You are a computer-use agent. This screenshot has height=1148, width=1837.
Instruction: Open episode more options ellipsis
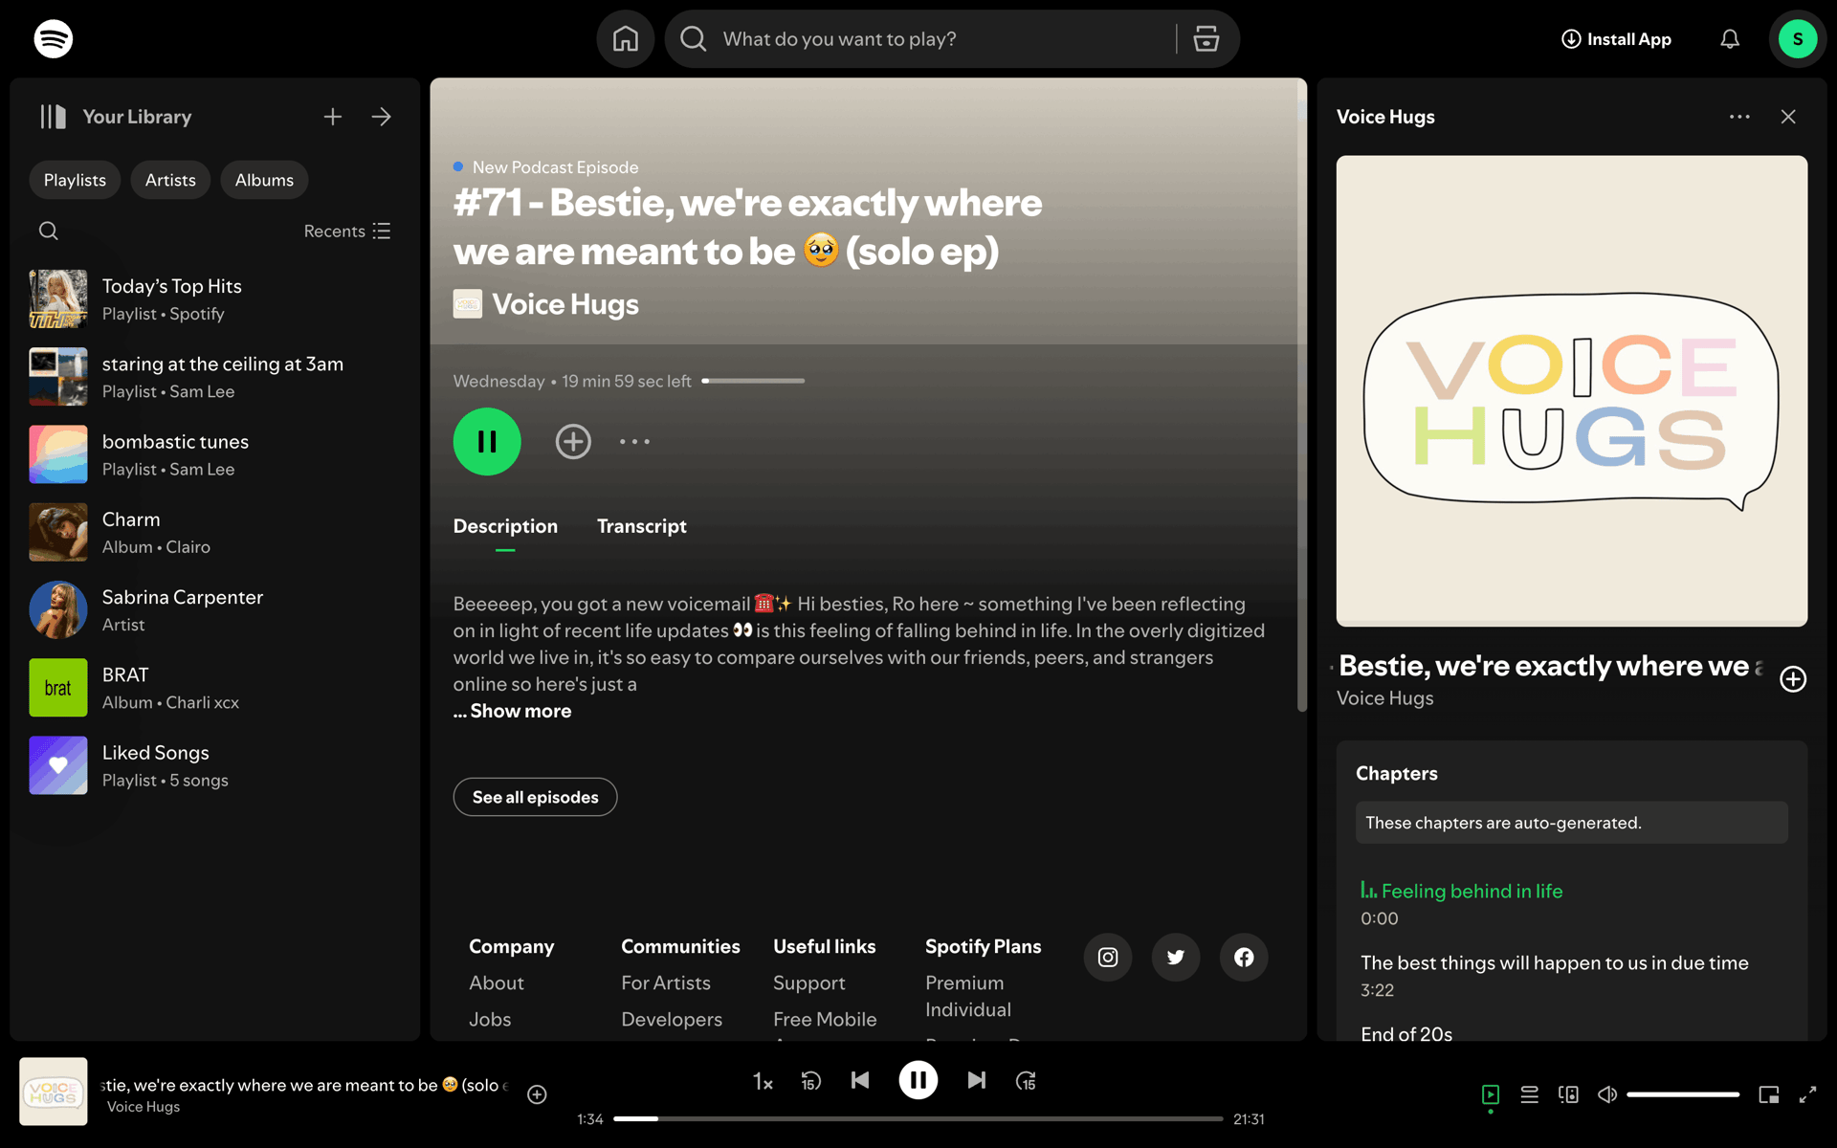[x=634, y=442]
